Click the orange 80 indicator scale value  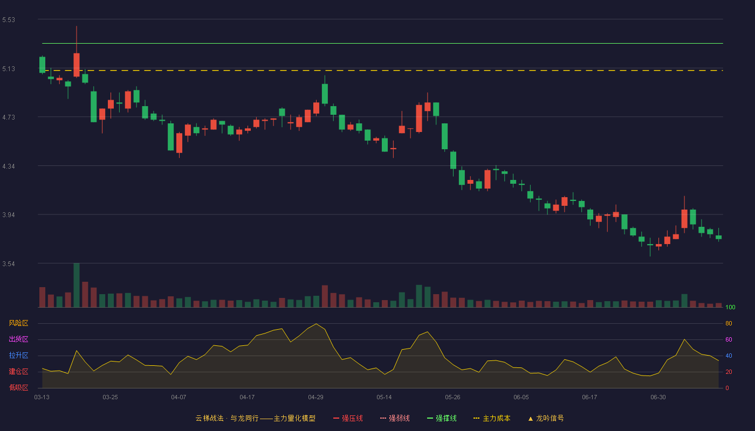[x=729, y=323]
